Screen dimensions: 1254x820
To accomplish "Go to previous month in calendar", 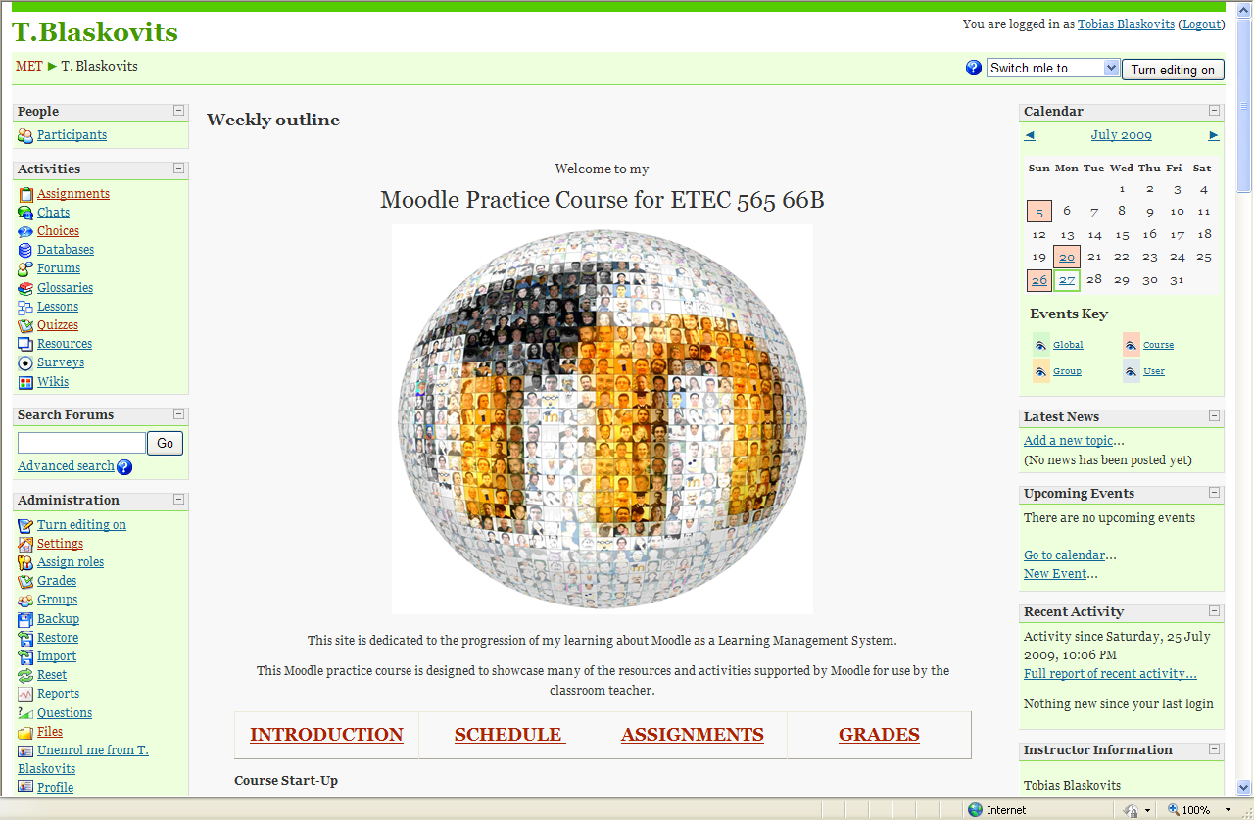I will (1030, 135).
